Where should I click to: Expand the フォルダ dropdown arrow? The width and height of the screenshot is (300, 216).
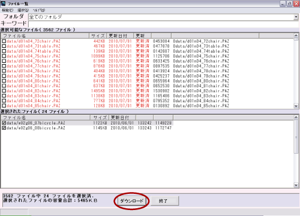(x=296, y=17)
